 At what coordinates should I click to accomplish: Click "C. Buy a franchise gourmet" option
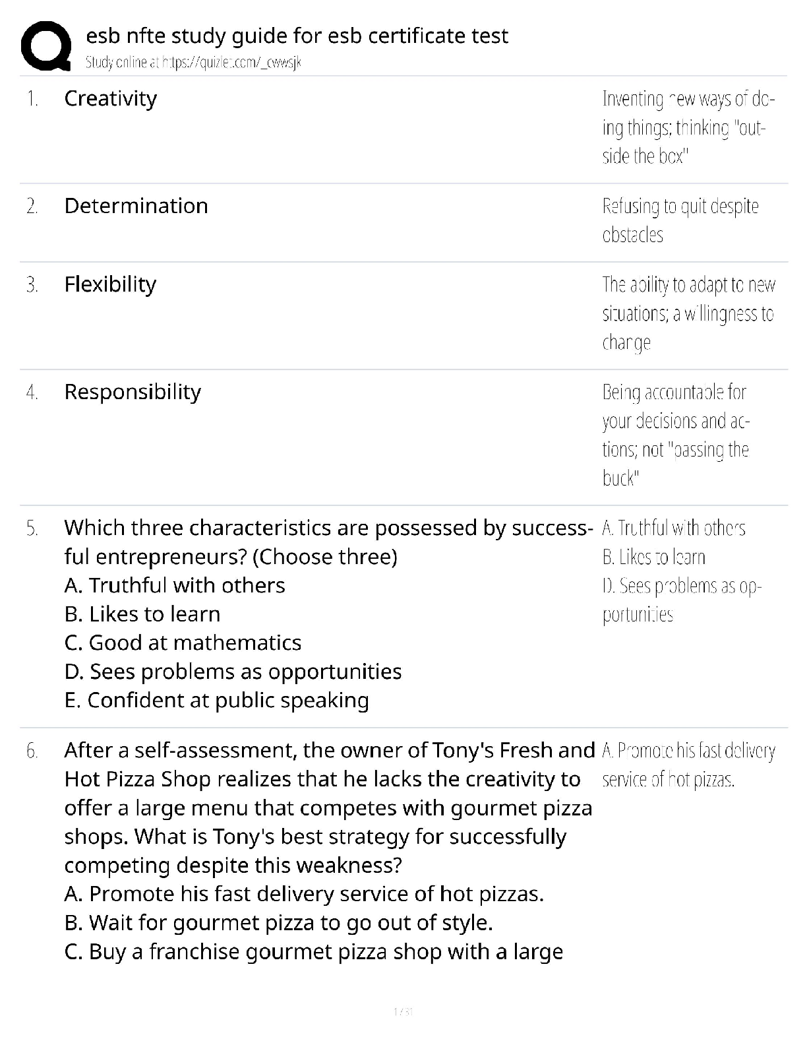(x=314, y=951)
